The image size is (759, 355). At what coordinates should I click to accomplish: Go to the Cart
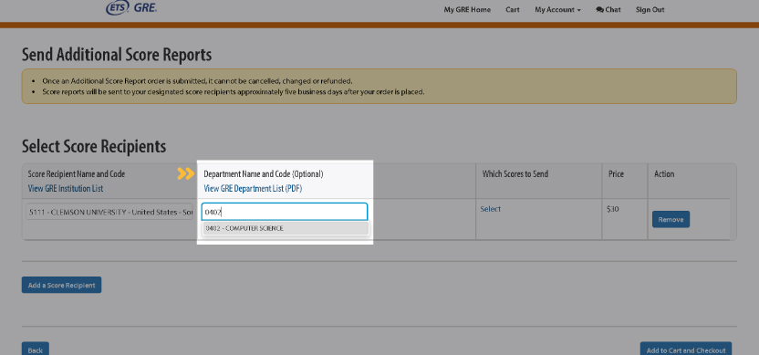coord(513,10)
